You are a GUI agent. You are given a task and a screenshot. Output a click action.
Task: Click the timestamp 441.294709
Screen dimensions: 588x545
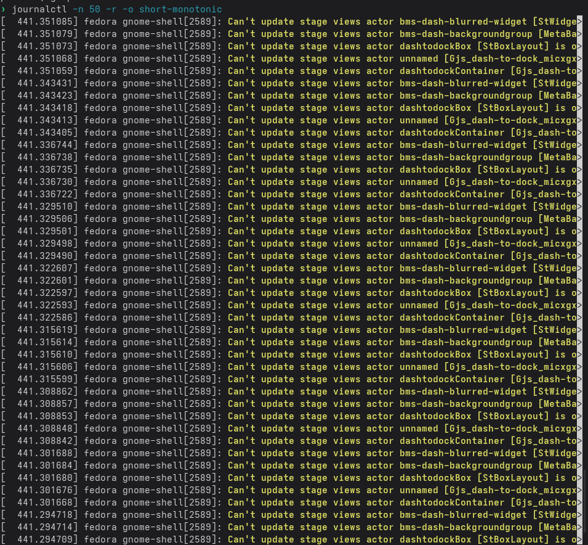point(45,539)
